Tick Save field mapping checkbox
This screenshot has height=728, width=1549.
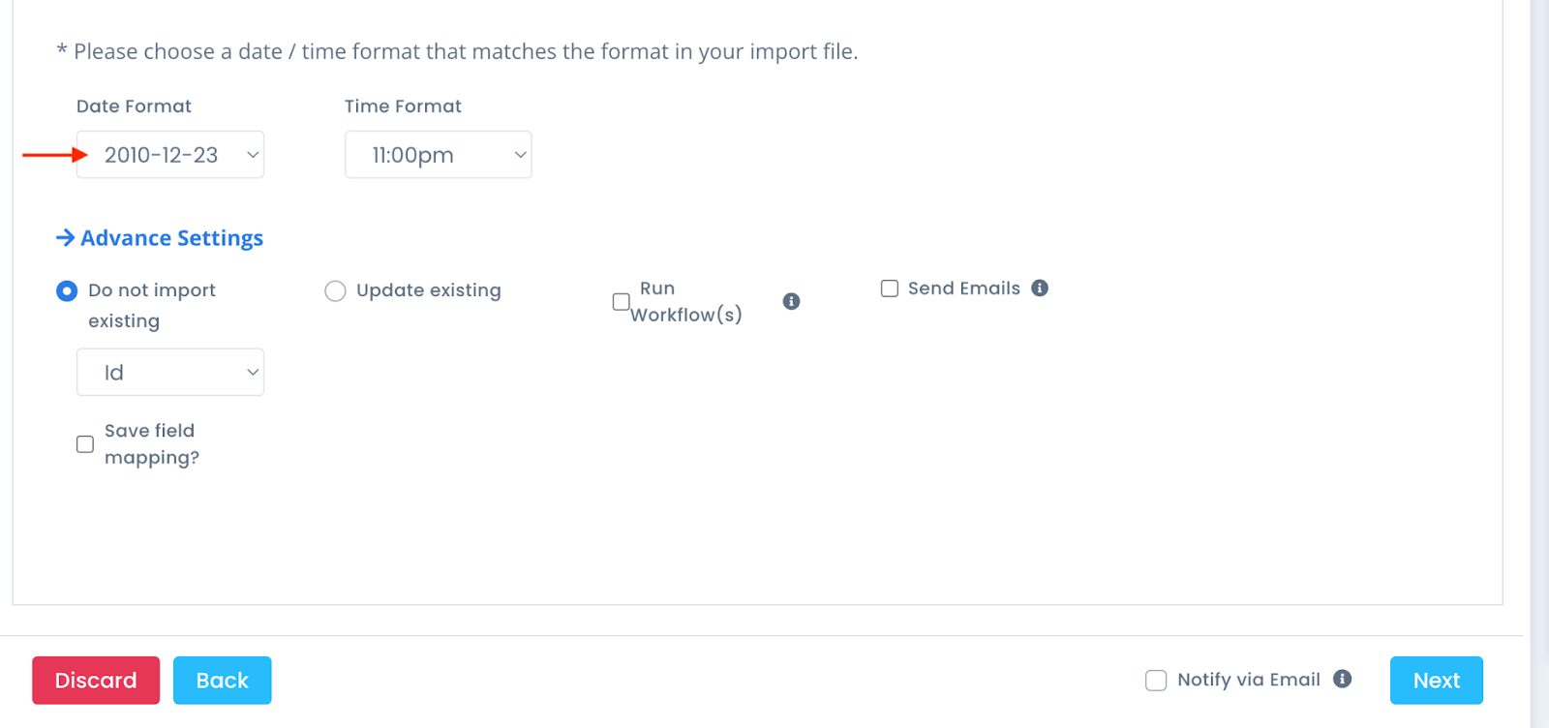(x=85, y=443)
